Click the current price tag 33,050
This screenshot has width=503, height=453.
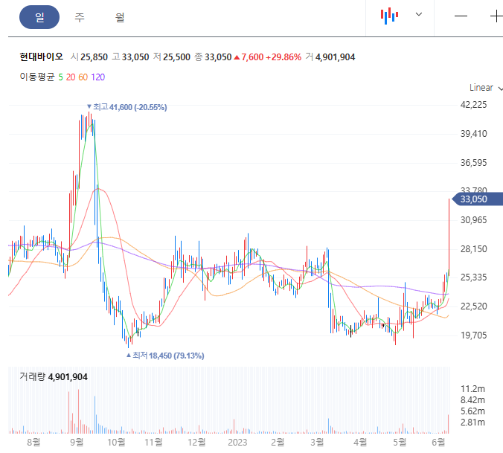[477, 199]
